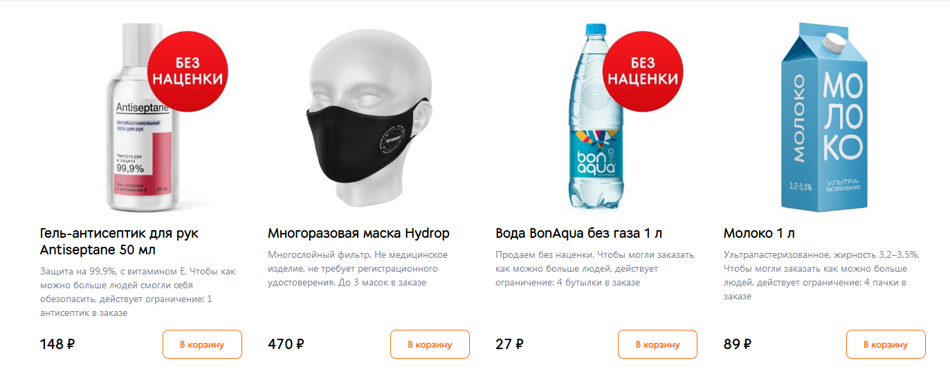Click the red 'Без наценки' badge on antiseptic

[188, 71]
